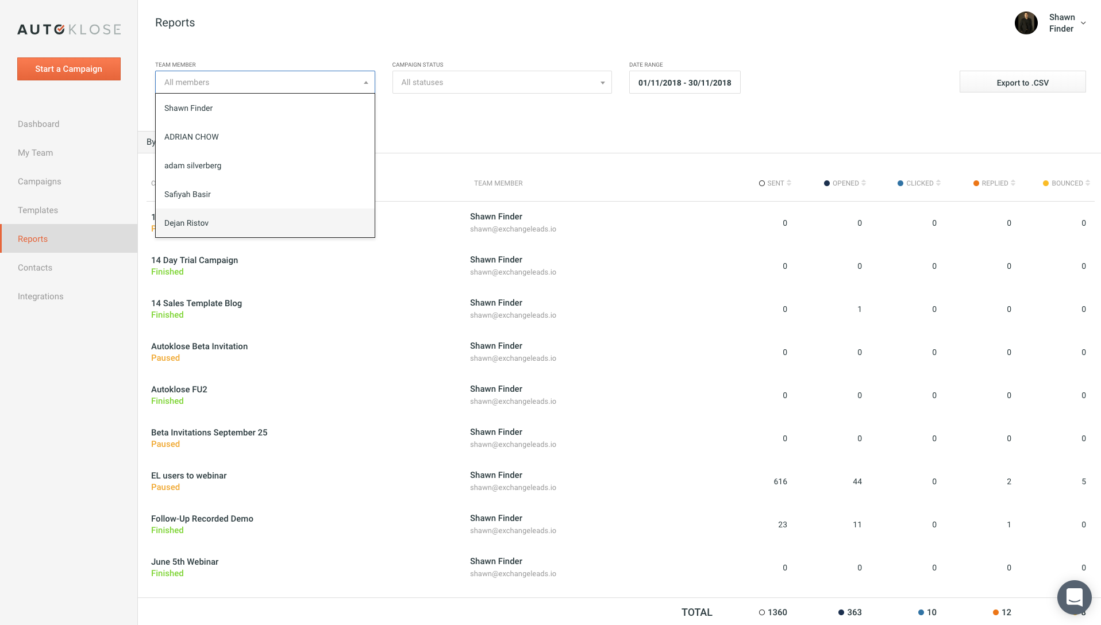The image size is (1101, 625).
Task: Open the chat support widget icon
Action: (1074, 597)
